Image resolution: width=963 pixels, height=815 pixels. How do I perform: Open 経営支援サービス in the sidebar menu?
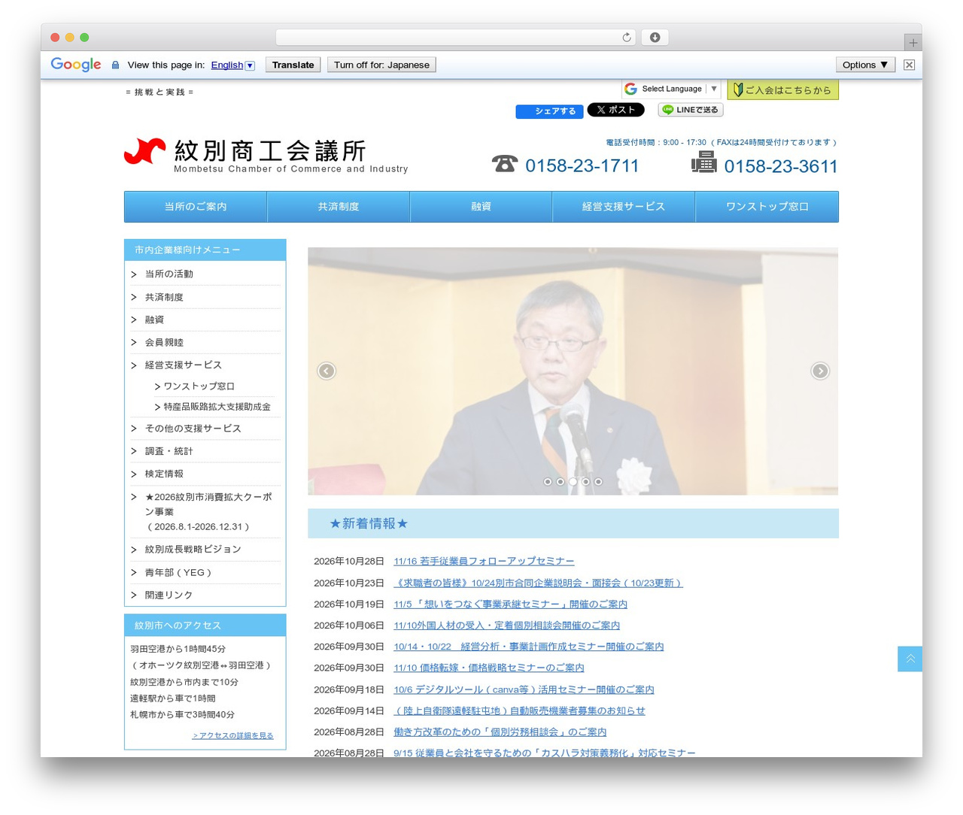(184, 365)
